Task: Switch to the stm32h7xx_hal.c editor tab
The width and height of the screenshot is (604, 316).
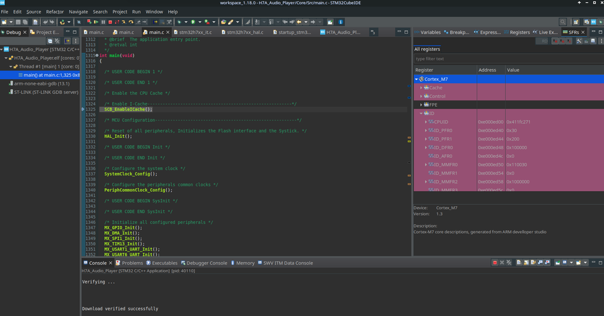Action: (242, 32)
